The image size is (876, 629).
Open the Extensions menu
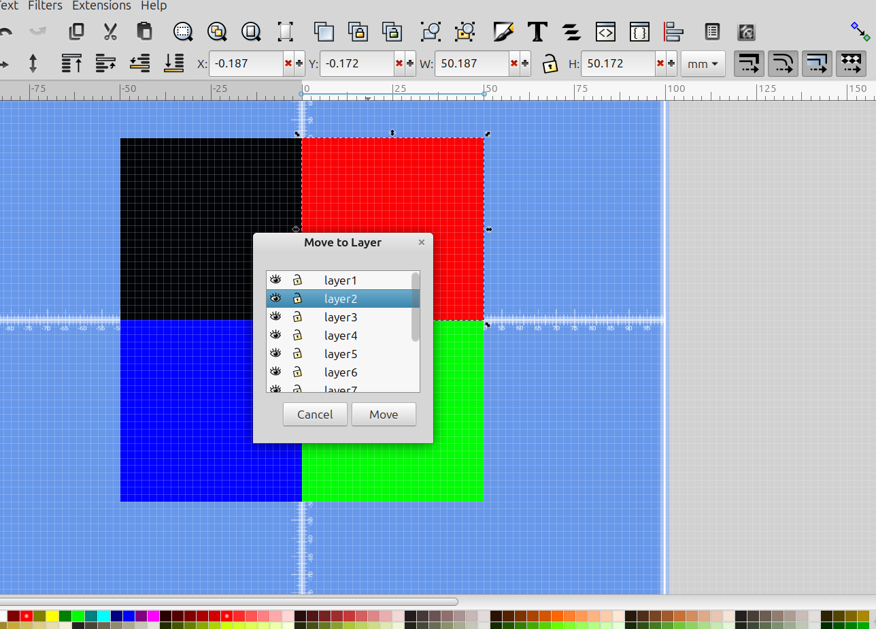(x=101, y=5)
